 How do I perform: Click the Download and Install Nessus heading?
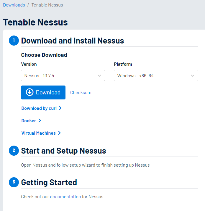pos(73,41)
